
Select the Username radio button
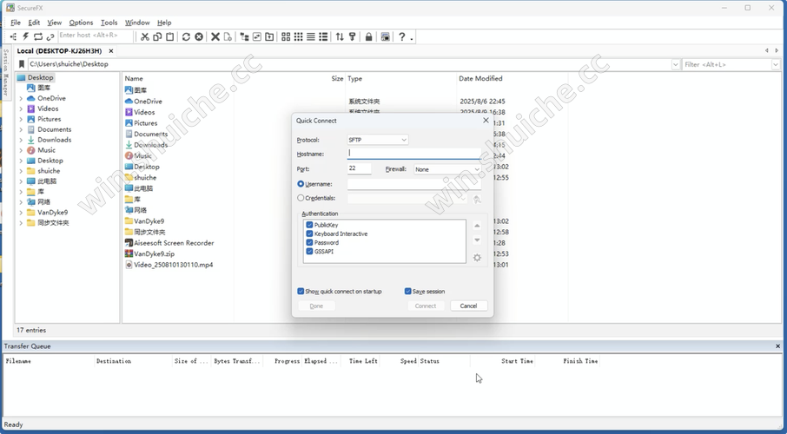click(x=301, y=184)
